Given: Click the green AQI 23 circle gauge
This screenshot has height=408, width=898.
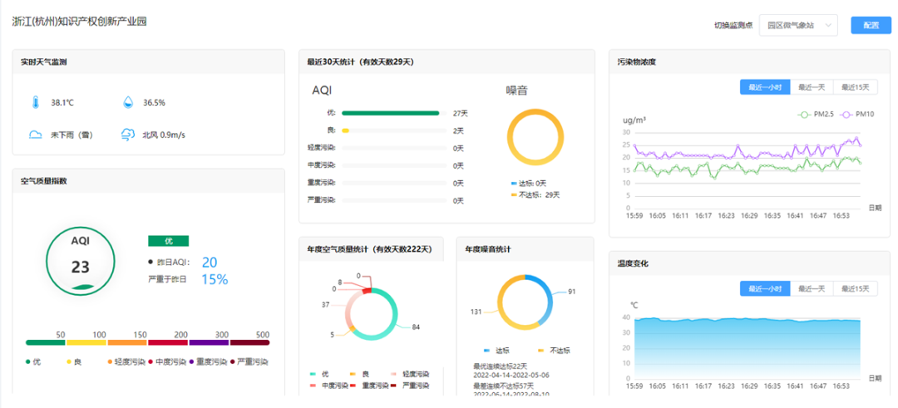Looking at the screenshot, I should [x=80, y=260].
